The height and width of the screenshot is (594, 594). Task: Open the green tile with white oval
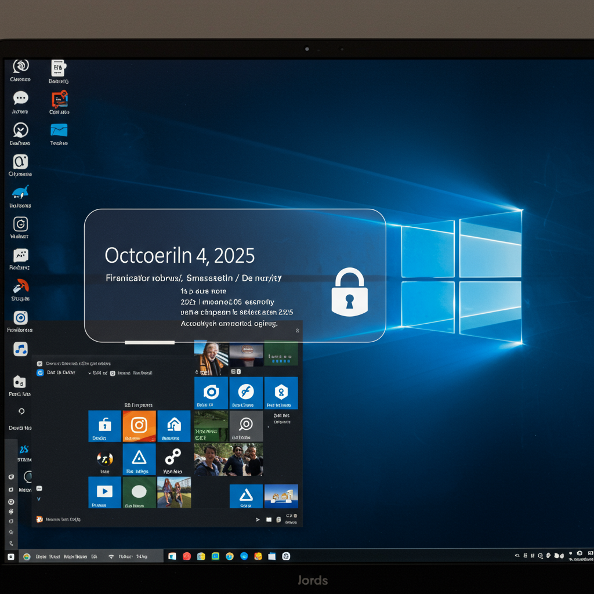(x=139, y=492)
